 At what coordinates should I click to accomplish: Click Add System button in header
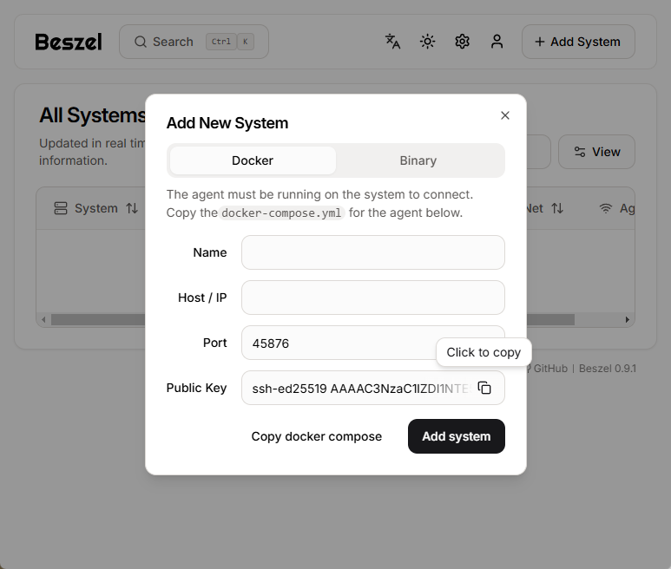[578, 42]
